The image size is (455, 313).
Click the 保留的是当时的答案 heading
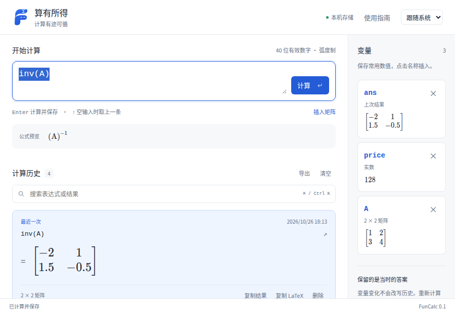tap(382, 280)
